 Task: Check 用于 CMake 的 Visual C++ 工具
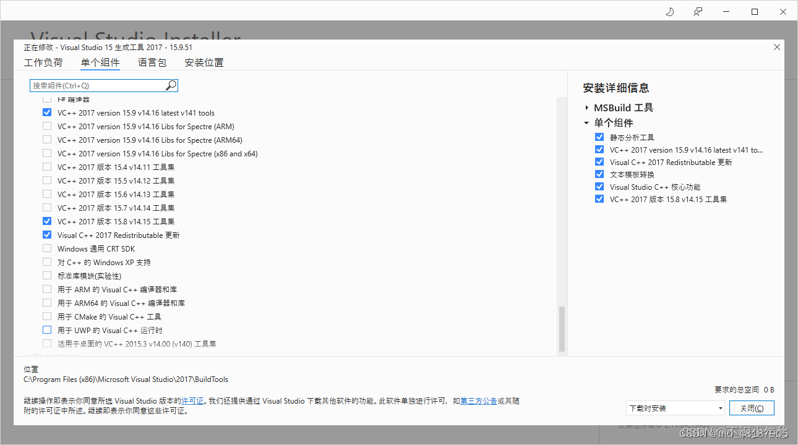tap(47, 316)
